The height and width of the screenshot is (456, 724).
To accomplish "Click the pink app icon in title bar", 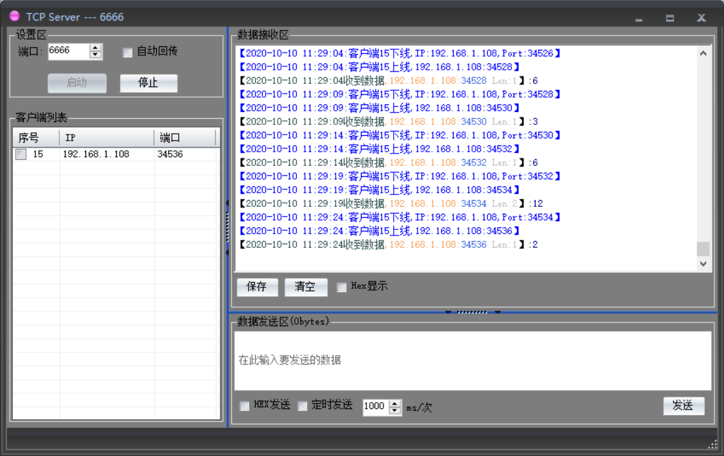I will click(x=15, y=16).
